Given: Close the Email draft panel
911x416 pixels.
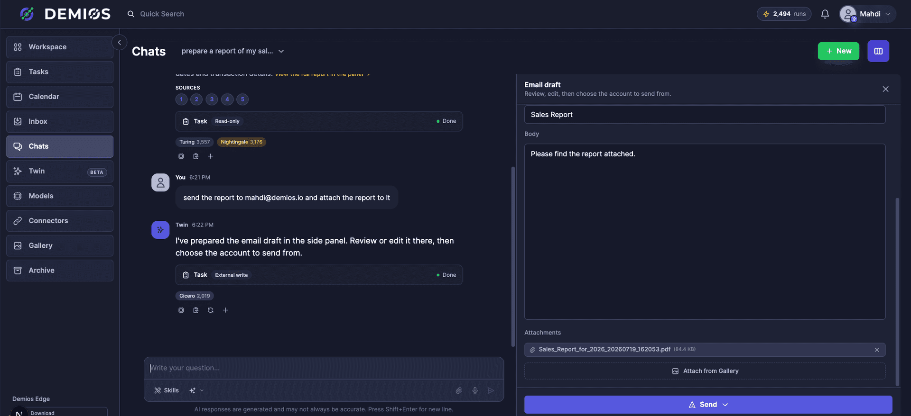Looking at the screenshot, I should tap(885, 89).
